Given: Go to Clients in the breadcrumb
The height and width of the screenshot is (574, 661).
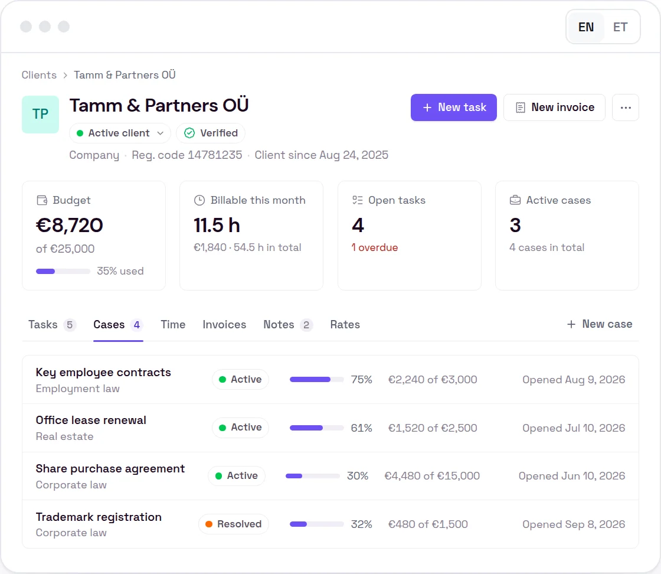Looking at the screenshot, I should (39, 75).
